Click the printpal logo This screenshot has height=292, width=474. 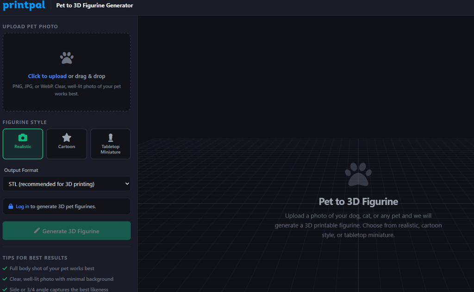click(24, 5)
